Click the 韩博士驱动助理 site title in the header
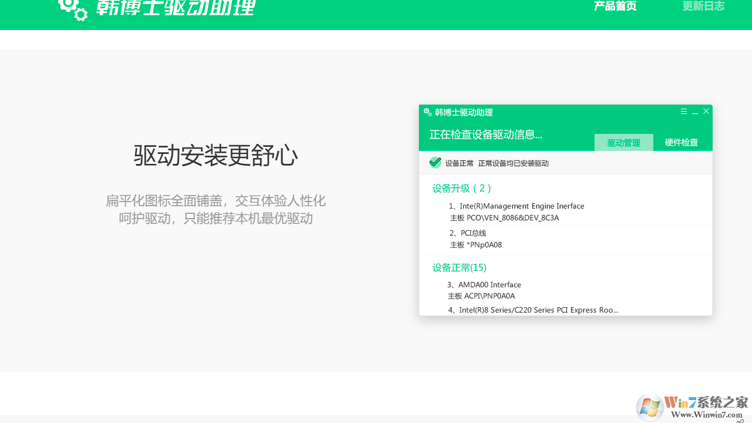This screenshot has width=752, height=423. point(176,8)
